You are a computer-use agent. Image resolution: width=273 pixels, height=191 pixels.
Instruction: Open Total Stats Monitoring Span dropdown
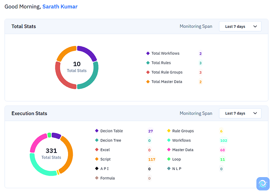pyautogui.click(x=240, y=26)
